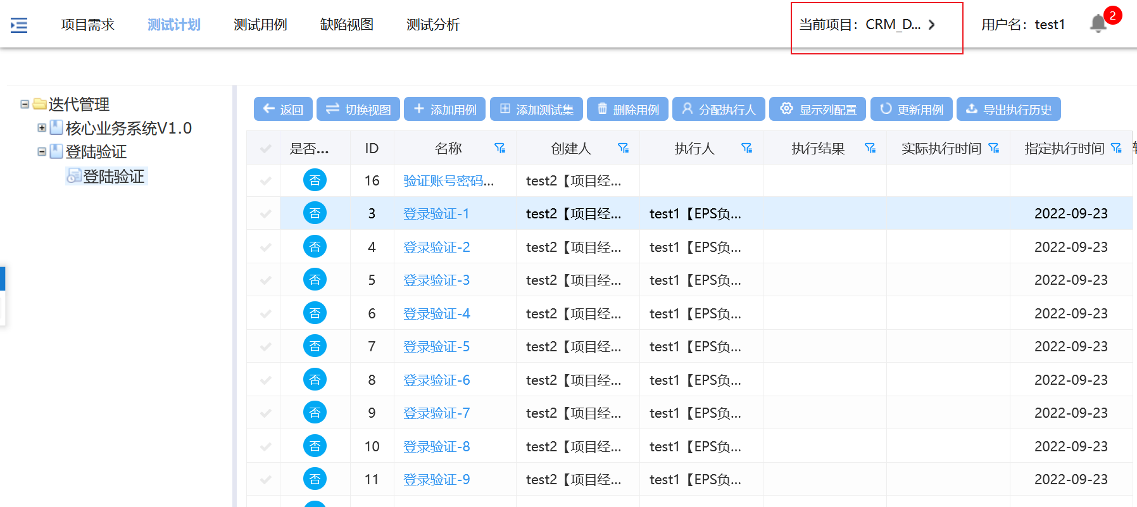The width and height of the screenshot is (1137, 507).
Task: Check the row checkbox for ID 16
Action: pyautogui.click(x=265, y=181)
